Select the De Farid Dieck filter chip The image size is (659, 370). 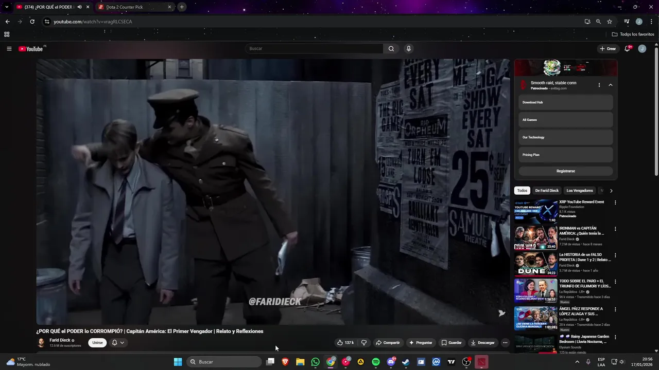pos(547,191)
